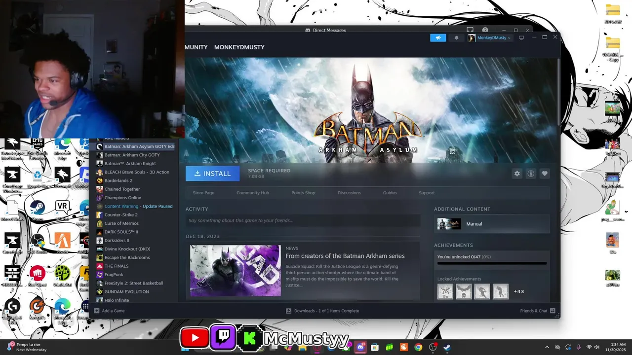Open the Discussions tab
This screenshot has width=632, height=355.
[349, 193]
